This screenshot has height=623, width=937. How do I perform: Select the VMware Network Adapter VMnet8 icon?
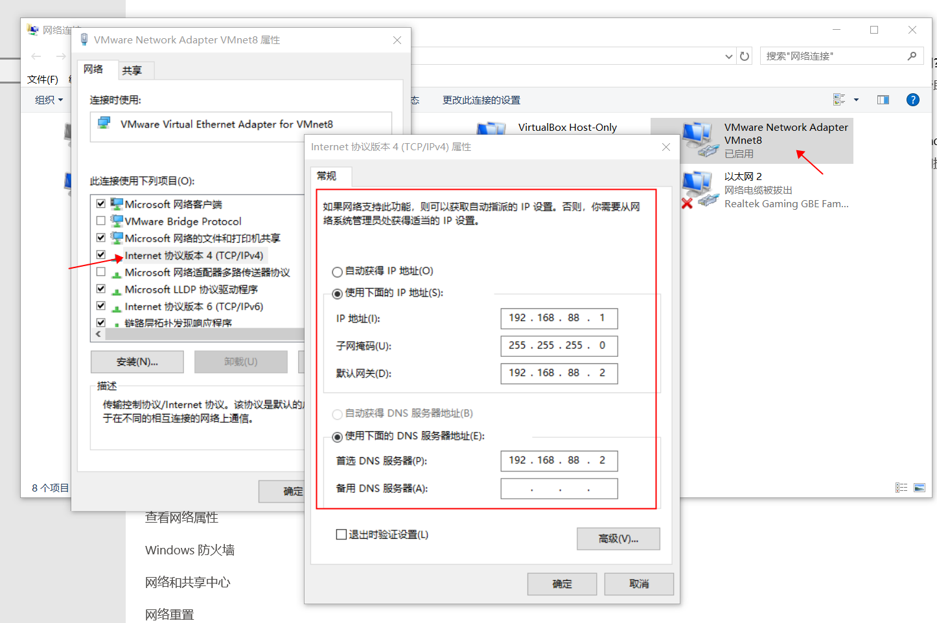pyautogui.click(x=700, y=140)
